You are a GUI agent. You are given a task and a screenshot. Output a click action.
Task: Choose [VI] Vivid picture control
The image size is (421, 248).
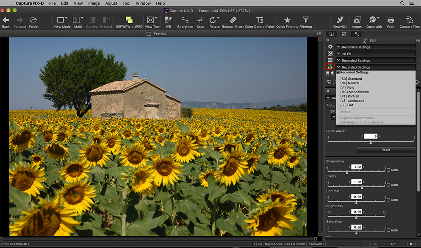(x=347, y=87)
